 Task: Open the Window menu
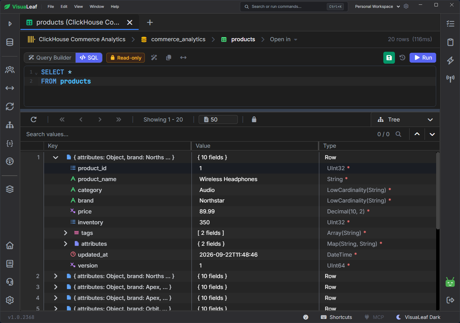[97, 6]
